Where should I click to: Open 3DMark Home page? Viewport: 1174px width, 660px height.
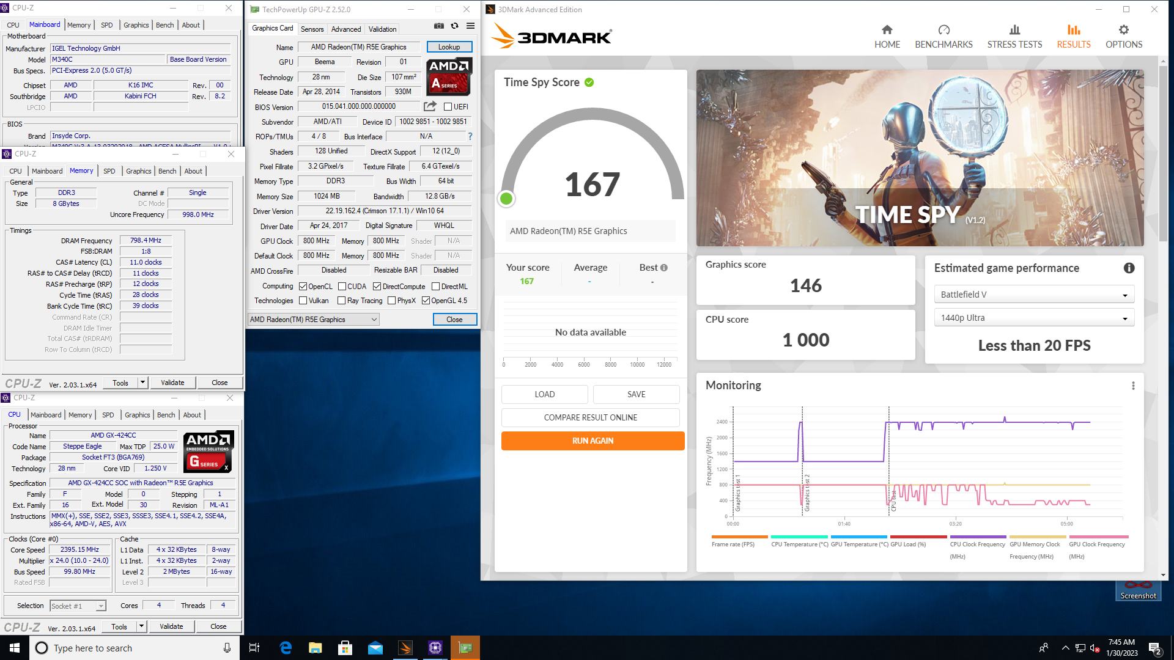[x=887, y=37]
